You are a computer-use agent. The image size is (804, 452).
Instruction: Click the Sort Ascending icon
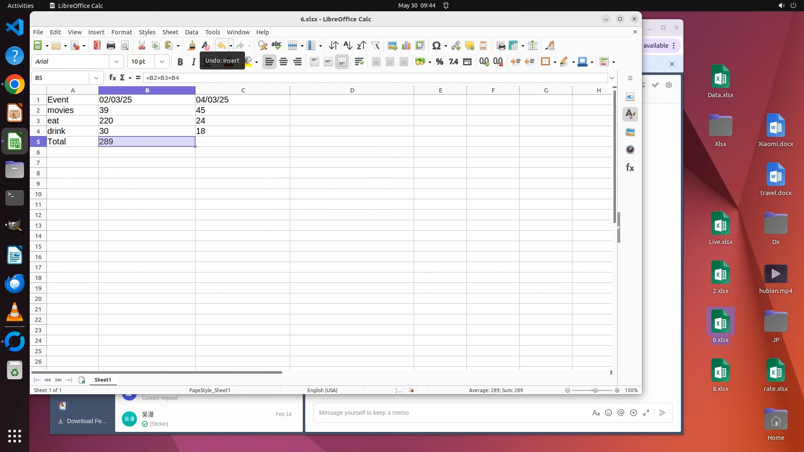click(x=348, y=46)
